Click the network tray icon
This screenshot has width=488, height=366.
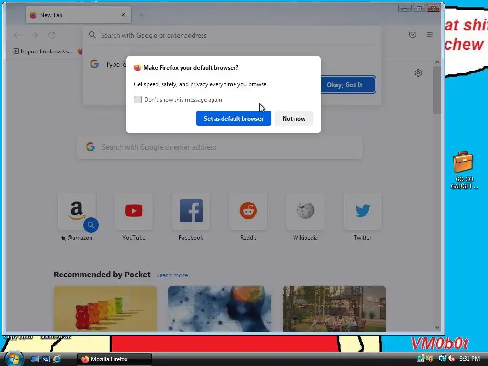tap(442, 359)
